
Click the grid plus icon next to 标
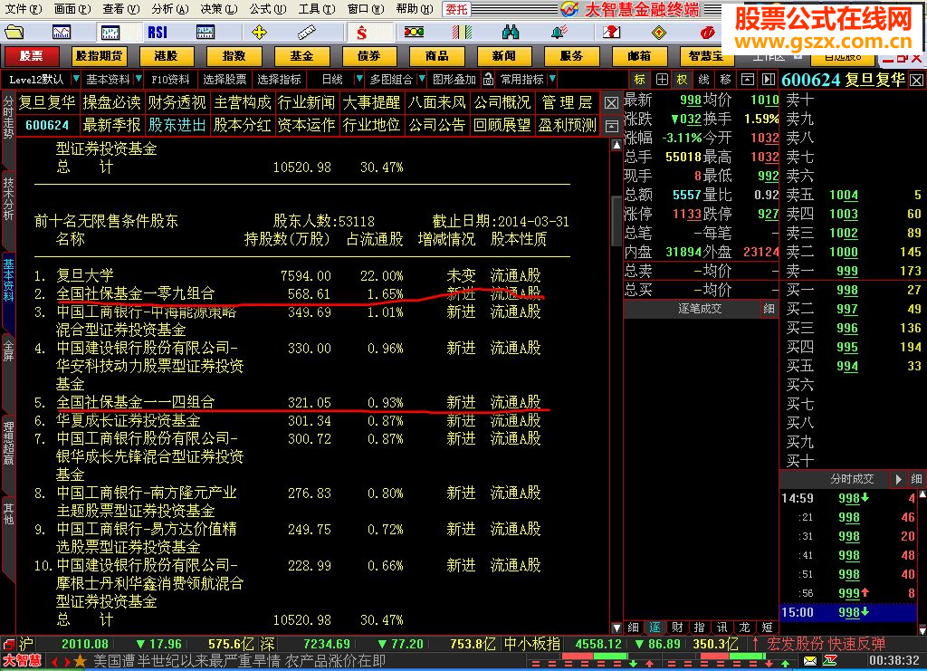[662, 79]
